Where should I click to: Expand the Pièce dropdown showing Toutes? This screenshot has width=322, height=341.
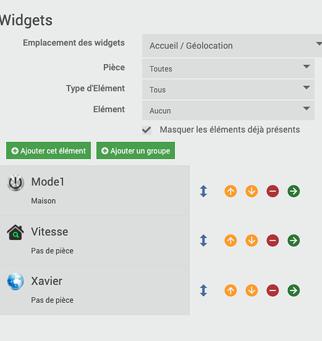click(x=228, y=68)
